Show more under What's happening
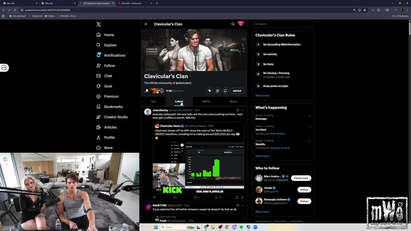The height and width of the screenshot is (231, 411). [262, 156]
